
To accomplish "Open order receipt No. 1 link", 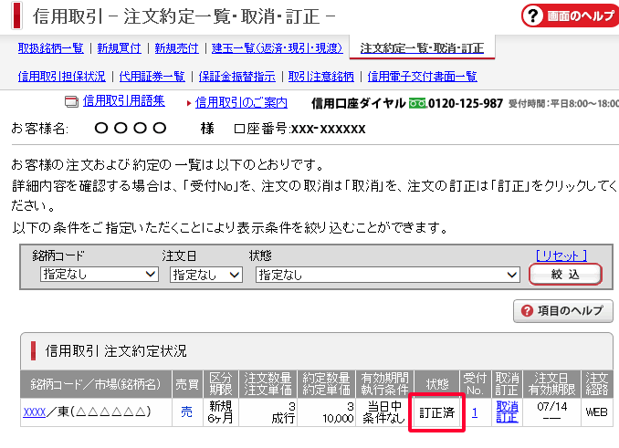I will pyautogui.click(x=475, y=412).
